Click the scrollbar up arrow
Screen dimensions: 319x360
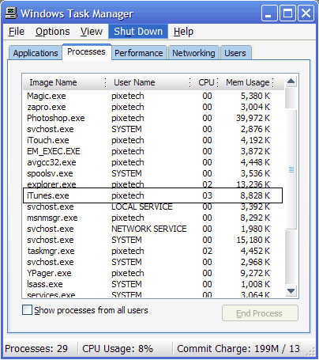(291, 81)
